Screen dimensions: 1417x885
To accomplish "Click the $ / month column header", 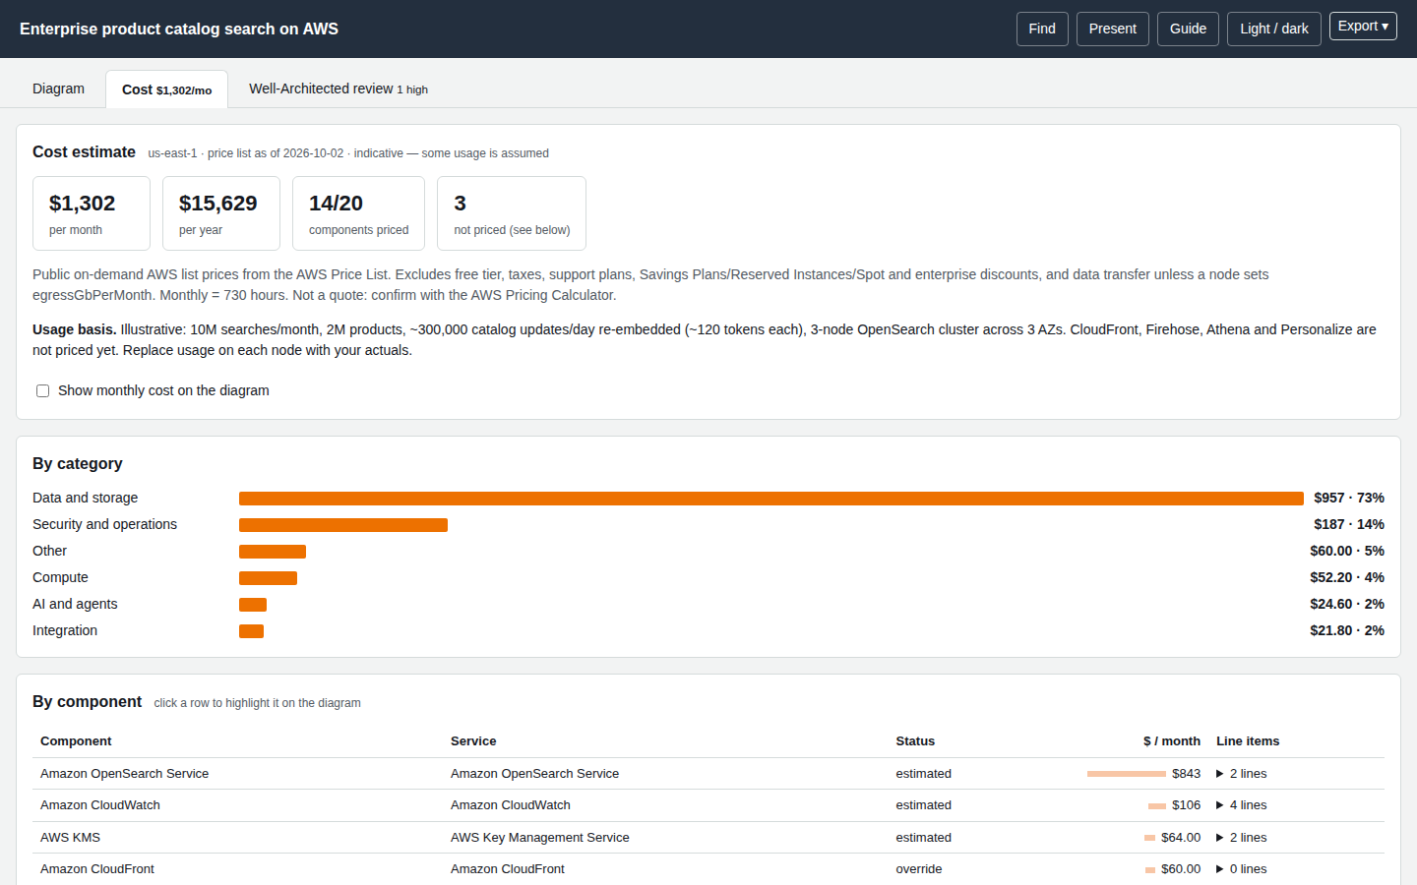I will click(x=1172, y=741).
